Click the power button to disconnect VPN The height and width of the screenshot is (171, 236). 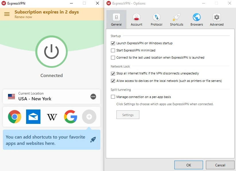pos(52,51)
